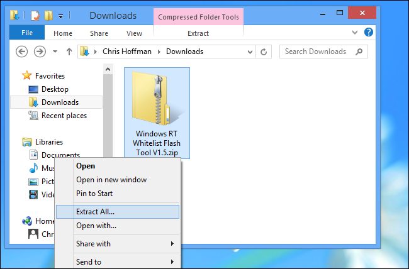Viewport: 409px width, 269px height.
Task: Open Desktop in the navigation pane
Action: click(x=55, y=89)
